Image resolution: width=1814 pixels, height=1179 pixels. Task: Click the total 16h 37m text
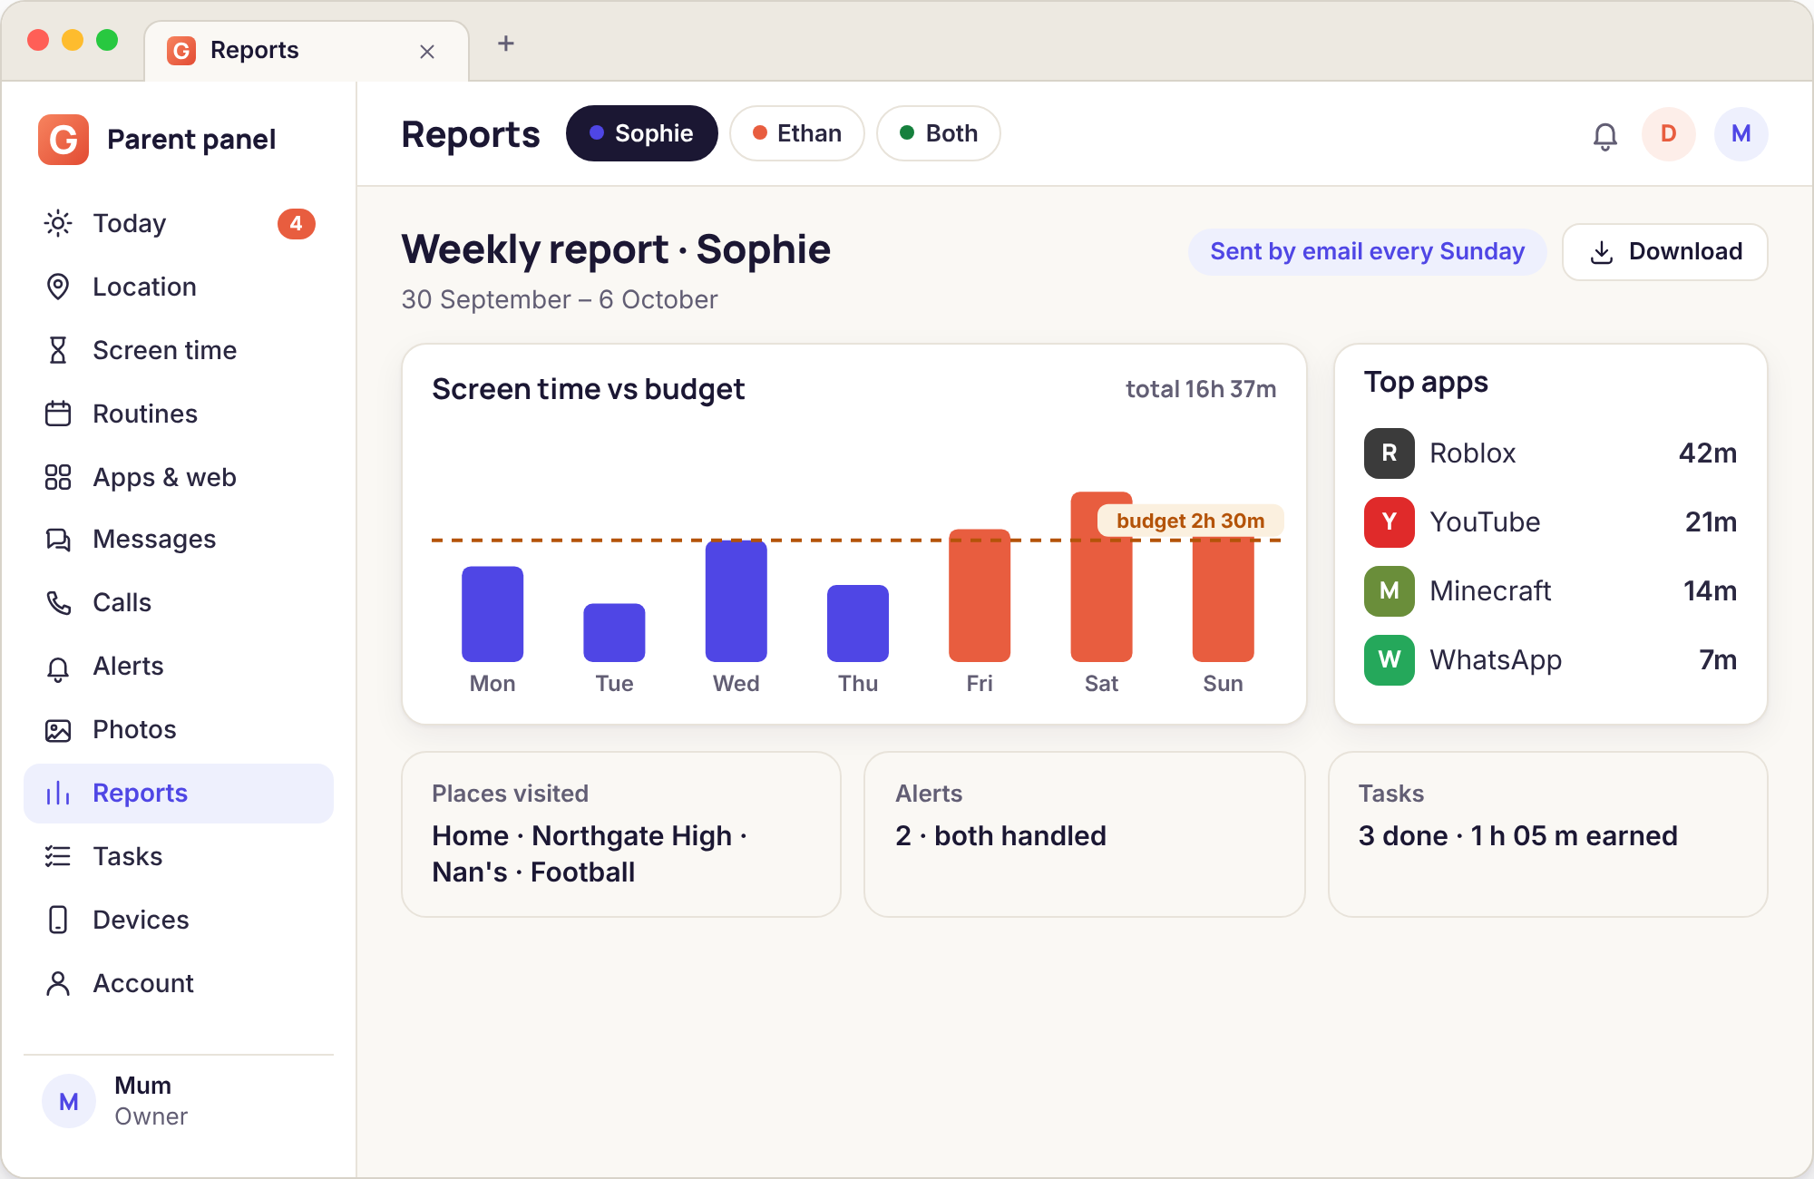click(x=1201, y=389)
